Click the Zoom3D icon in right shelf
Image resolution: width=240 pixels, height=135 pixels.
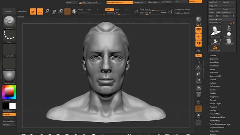tap(198, 81)
